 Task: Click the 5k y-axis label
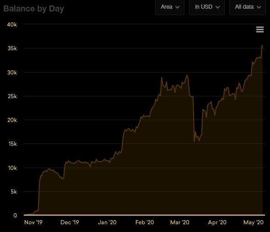14,192
